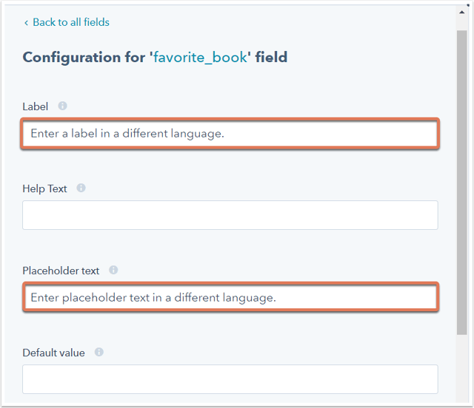Click the 'favorite_book' field name in the heading
This screenshot has height=408, width=474.
pos(200,58)
